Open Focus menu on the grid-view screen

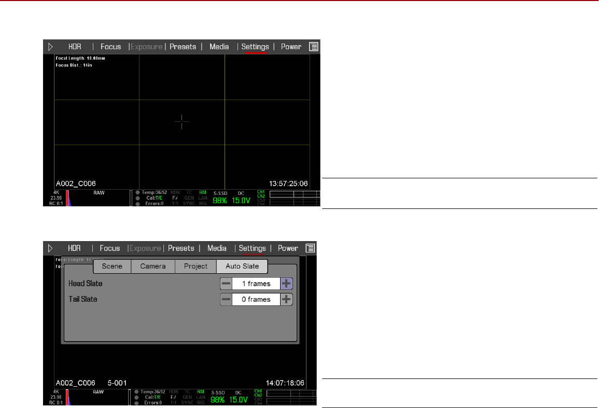[111, 47]
